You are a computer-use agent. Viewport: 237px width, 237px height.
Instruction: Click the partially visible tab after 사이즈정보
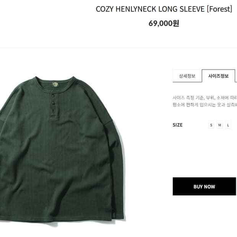(x=236, y=76)
